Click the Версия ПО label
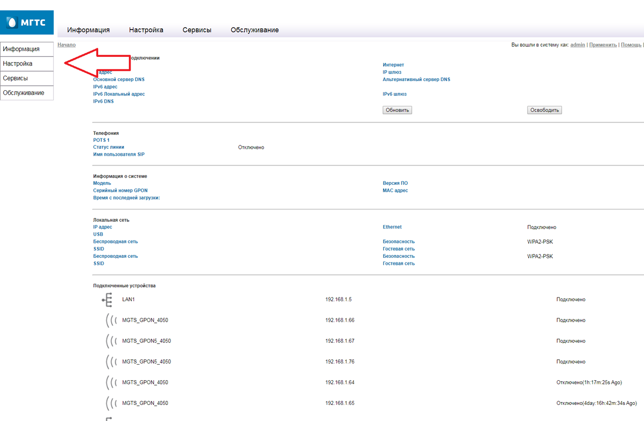 click(x=396, y=183)
